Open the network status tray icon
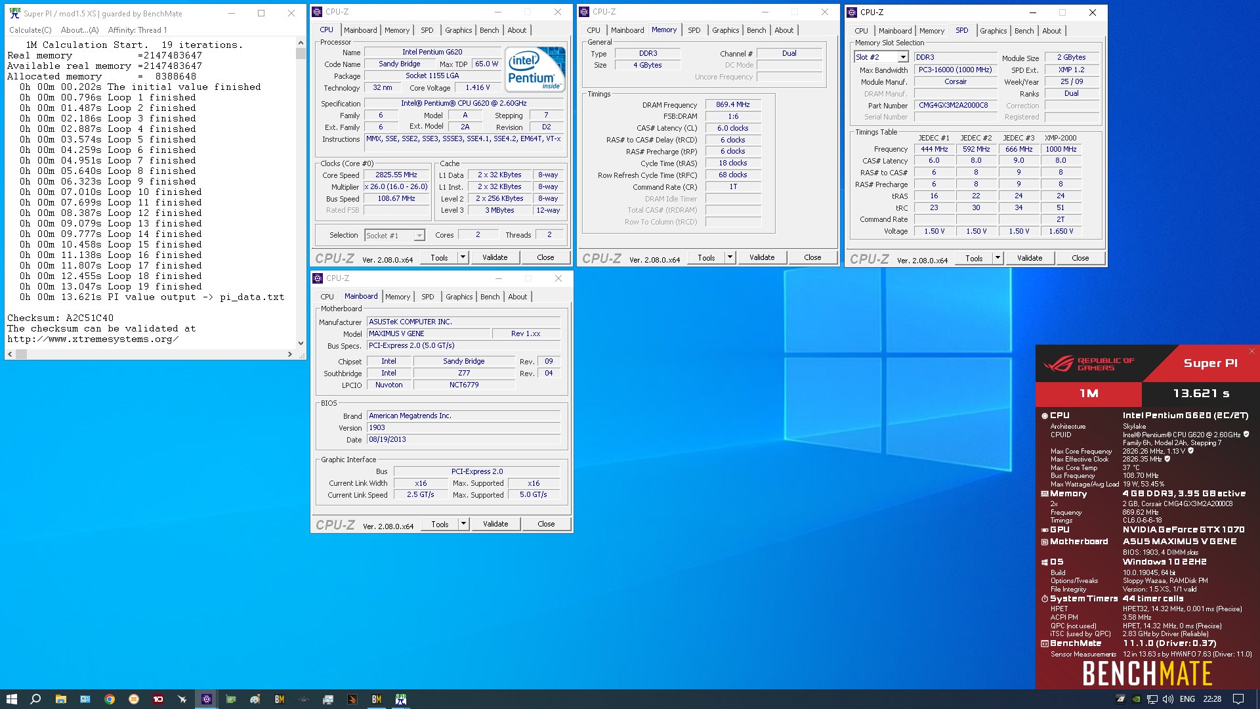Viewport: 1260px width, 709px height. click(1152, 699)
